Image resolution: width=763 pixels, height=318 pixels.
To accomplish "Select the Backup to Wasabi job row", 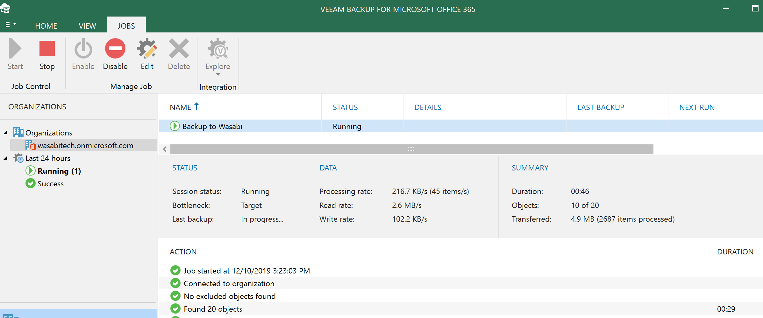I will point(461,126).
